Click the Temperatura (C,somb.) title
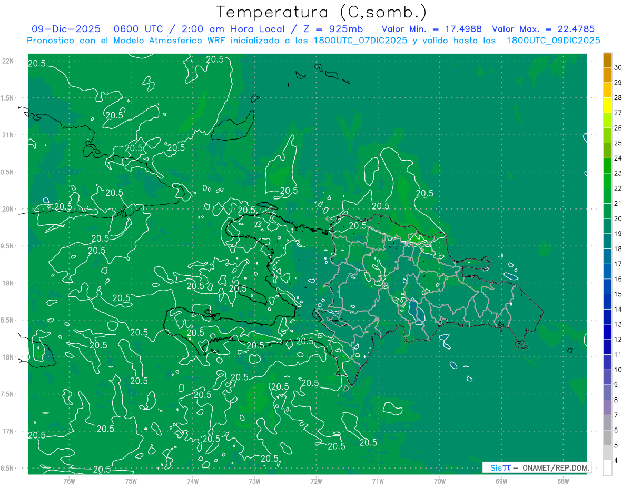The width and height of the screenshot is (632, 488). [322, 12]
